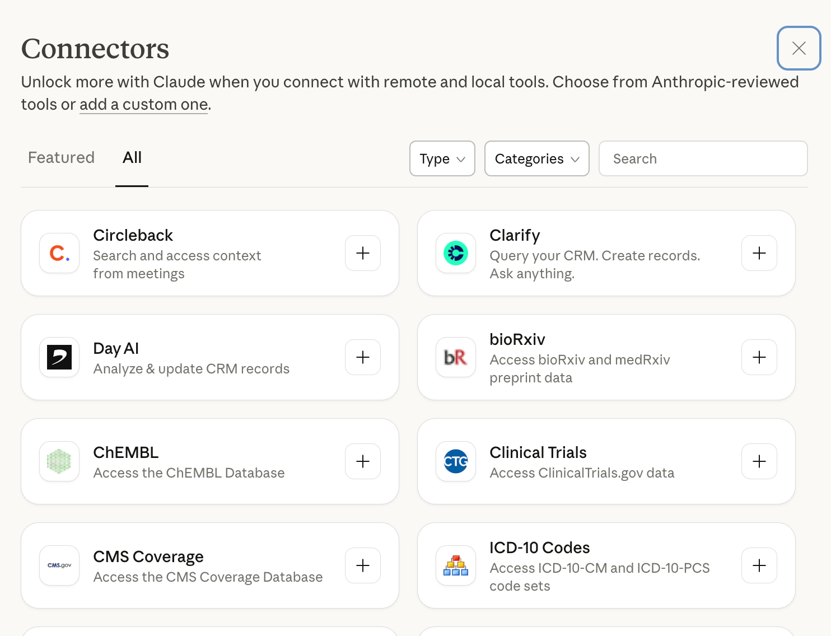
Task: Open the Type filter dropdown
Action: click(442, 158)
